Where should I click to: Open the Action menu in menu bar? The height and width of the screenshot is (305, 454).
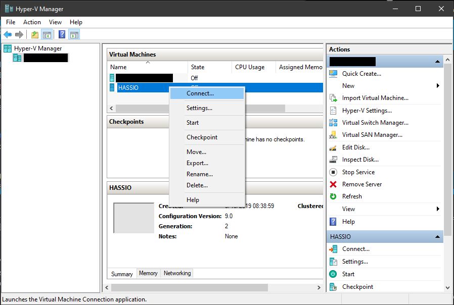32,22
